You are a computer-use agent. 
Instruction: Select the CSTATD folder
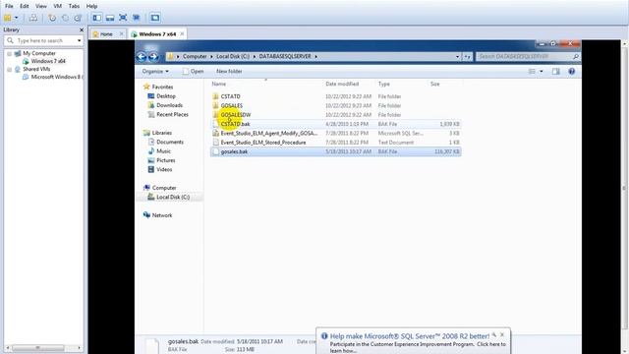[230, 96]
